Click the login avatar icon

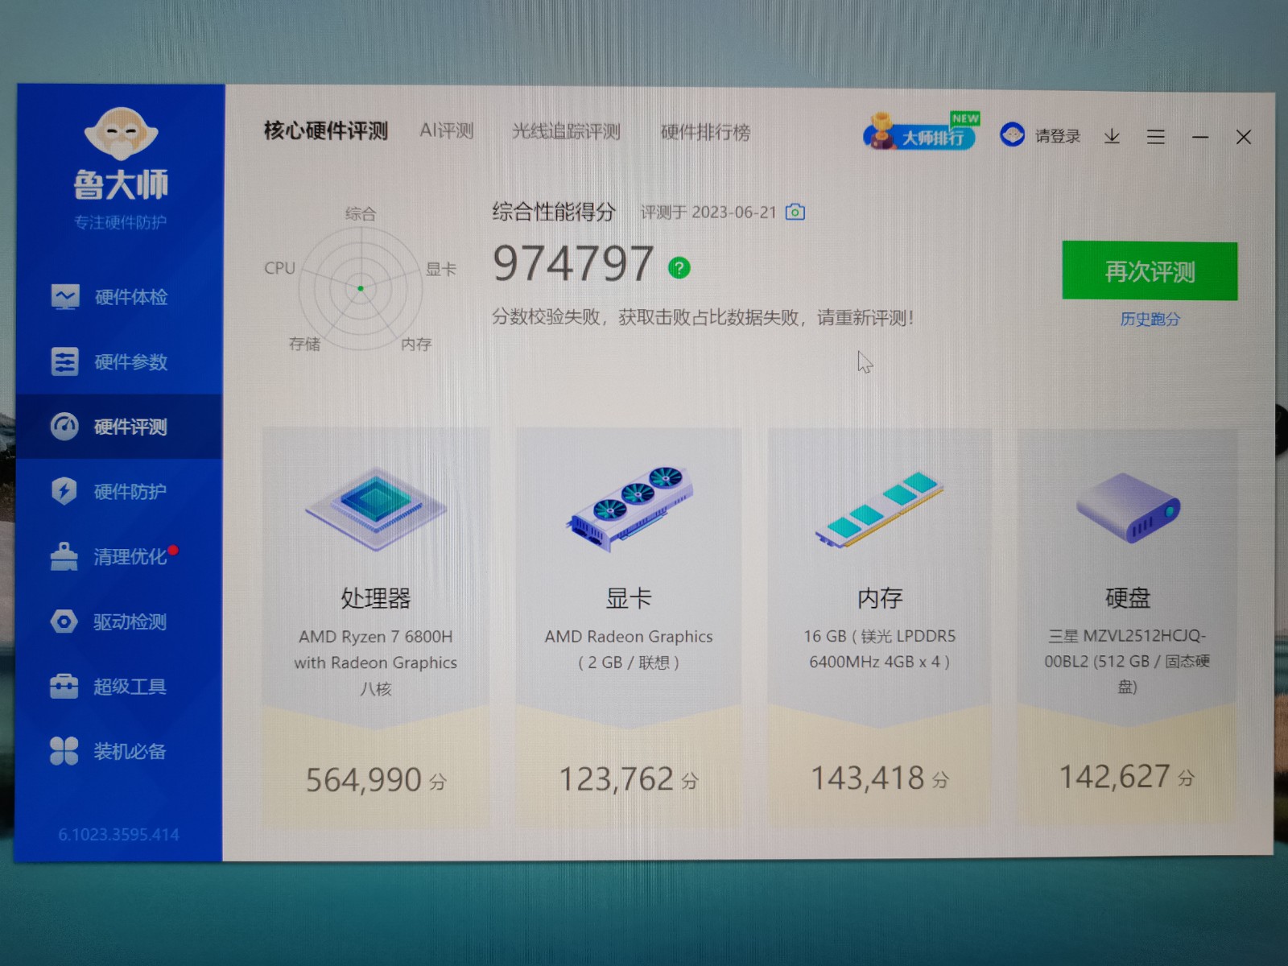[x=1012, y=134]
